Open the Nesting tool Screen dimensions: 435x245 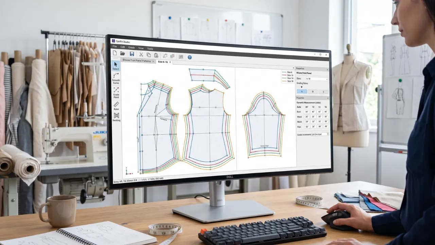point(117,117)
